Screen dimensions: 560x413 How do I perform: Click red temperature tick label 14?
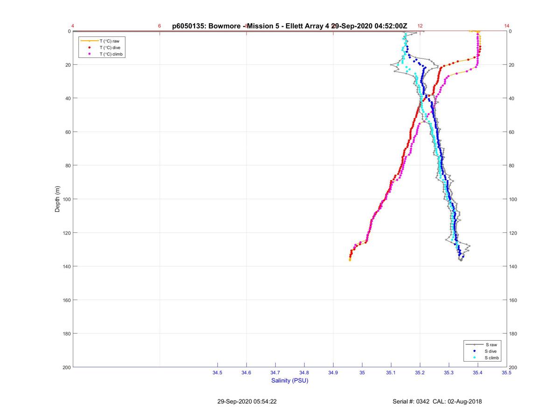coord(507,26)
